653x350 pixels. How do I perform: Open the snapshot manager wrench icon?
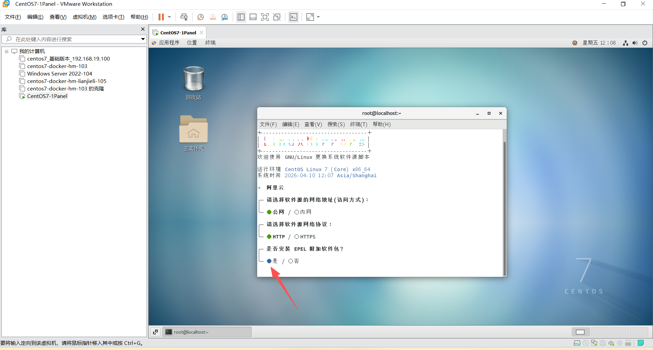[x=224, y=17]
